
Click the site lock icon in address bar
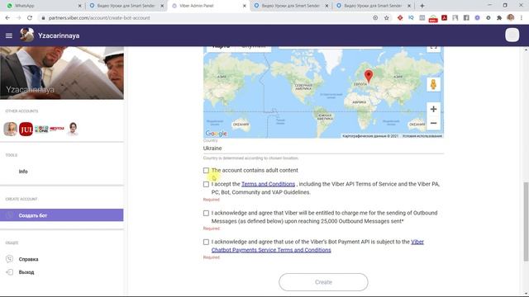[43, 18]
